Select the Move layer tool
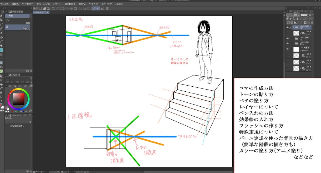The height and width of the screenshot is (173, 321). [1, 38]
